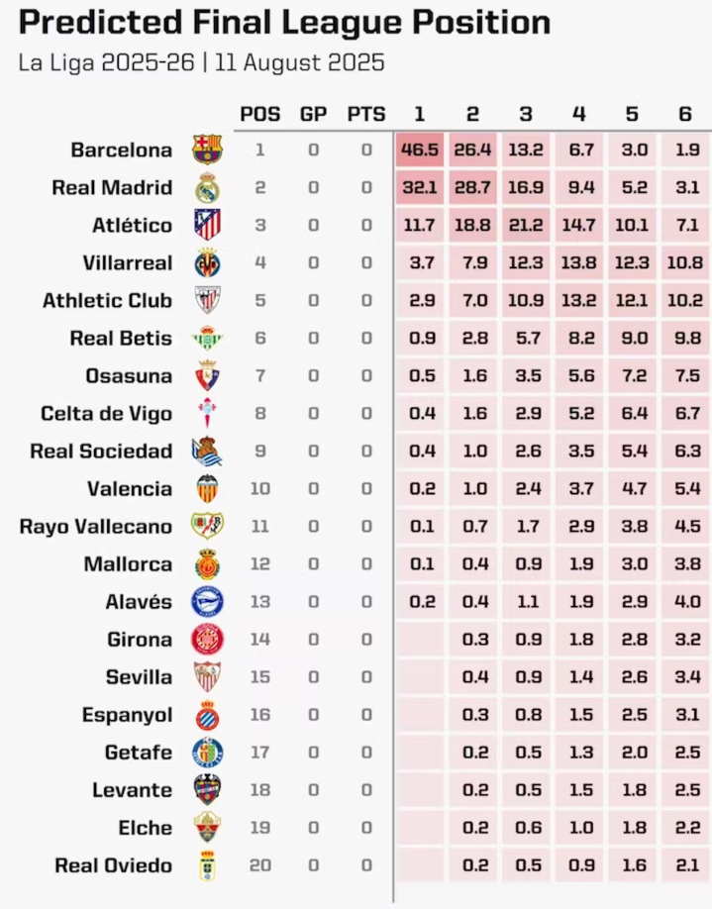Click Real Madrid's 32.1 probability cell

click(420, 187)
